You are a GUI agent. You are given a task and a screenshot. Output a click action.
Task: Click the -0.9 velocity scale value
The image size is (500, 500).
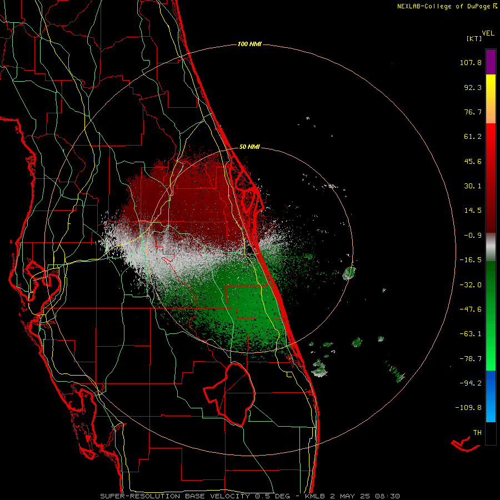tap(473, 236)
